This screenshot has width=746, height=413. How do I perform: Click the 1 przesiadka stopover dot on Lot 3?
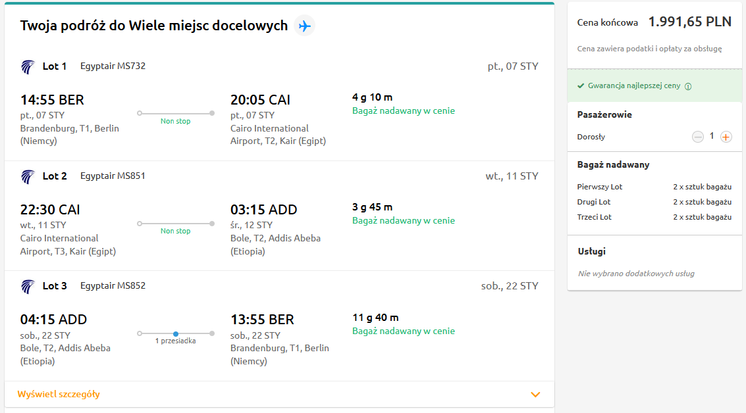point(176,334)
